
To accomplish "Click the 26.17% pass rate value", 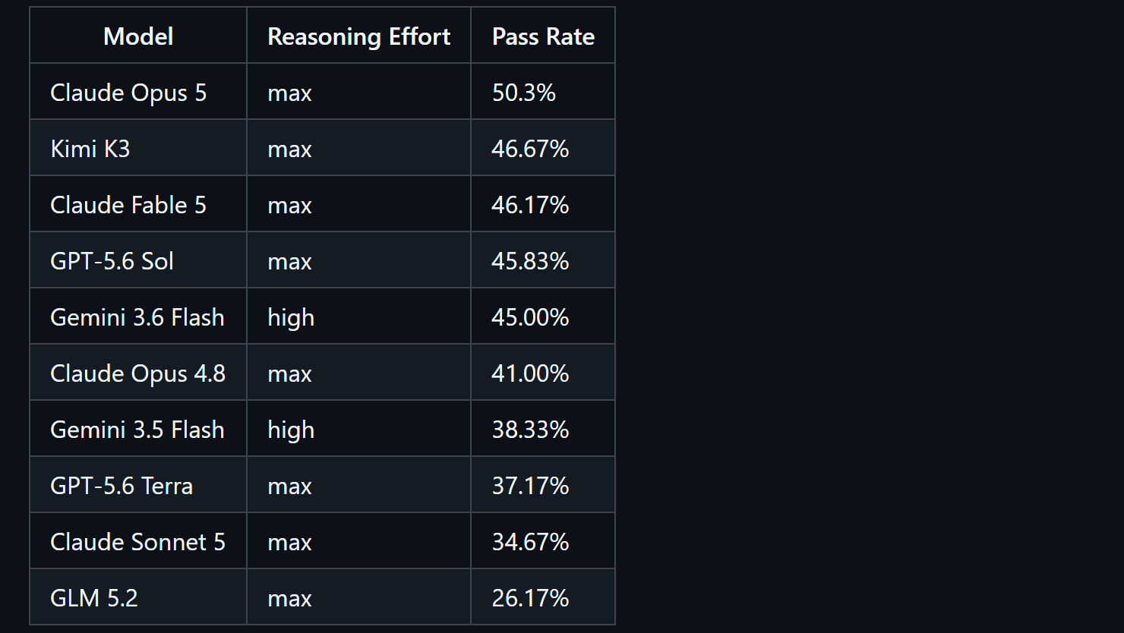I will 530,598.
